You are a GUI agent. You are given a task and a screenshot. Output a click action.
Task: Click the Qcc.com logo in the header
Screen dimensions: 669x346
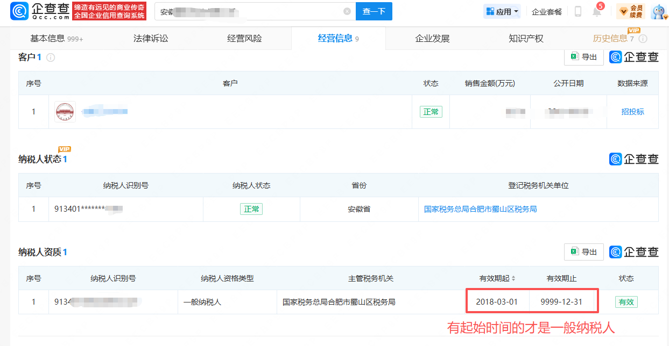click(x=40, y=11)
